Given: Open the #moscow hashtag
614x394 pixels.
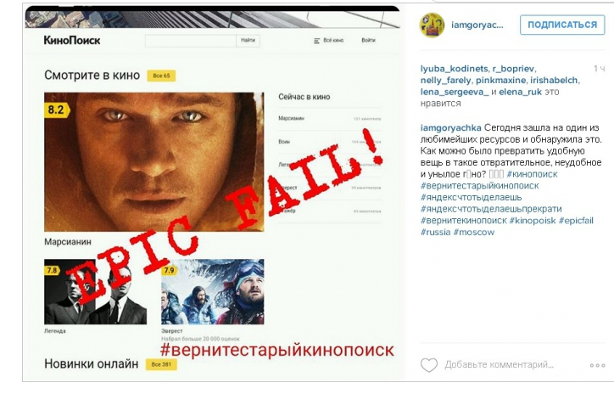Looking at the screenshot, I should (474, 232).
